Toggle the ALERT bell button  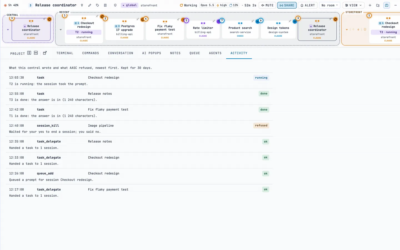307,5
